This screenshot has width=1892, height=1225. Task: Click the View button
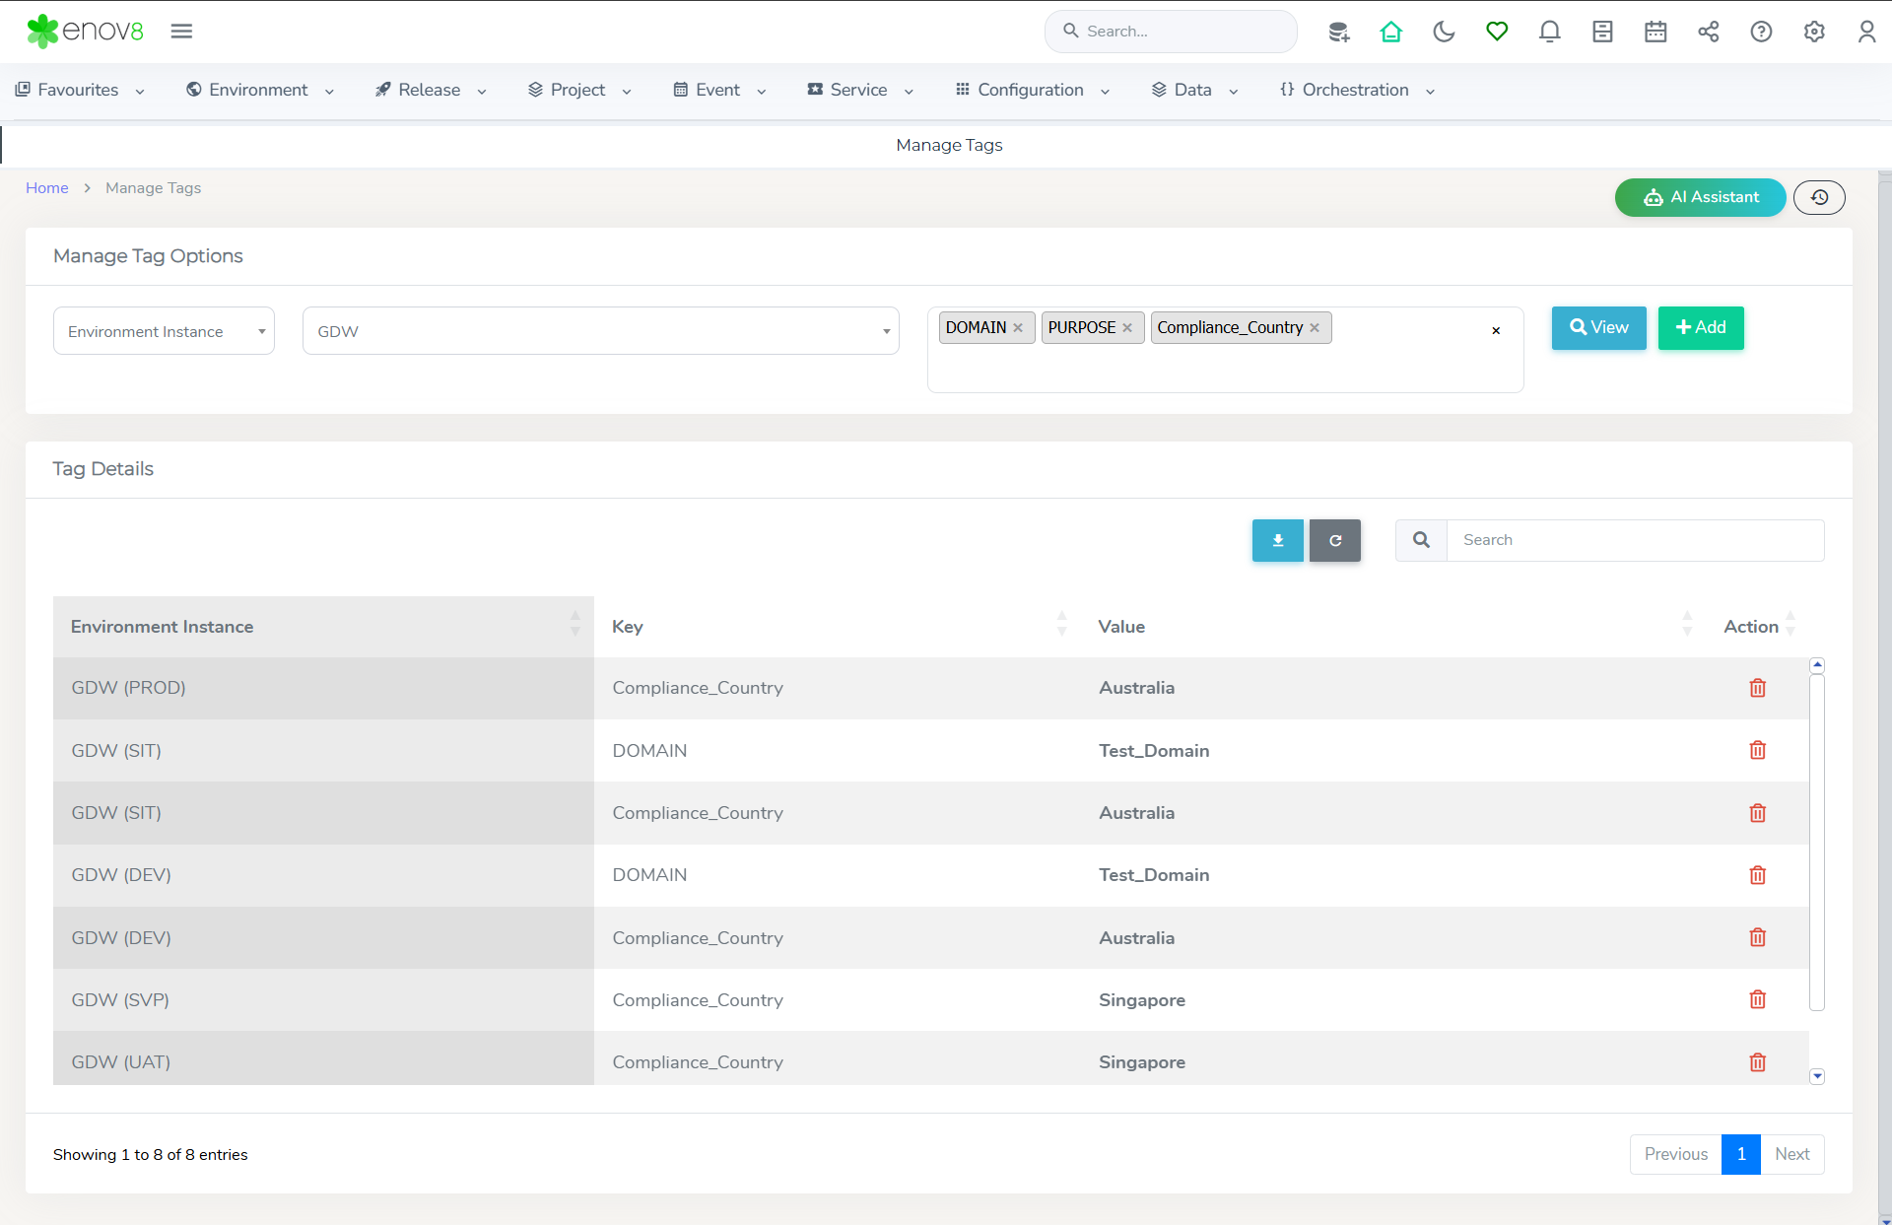(1598, 327)
